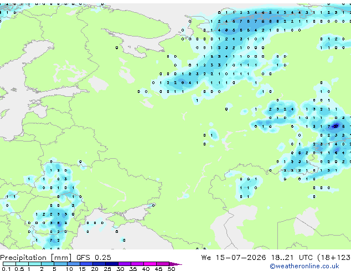Click the legend label "0.5"
Screen dimensions: 351x271
coord(19,269)
